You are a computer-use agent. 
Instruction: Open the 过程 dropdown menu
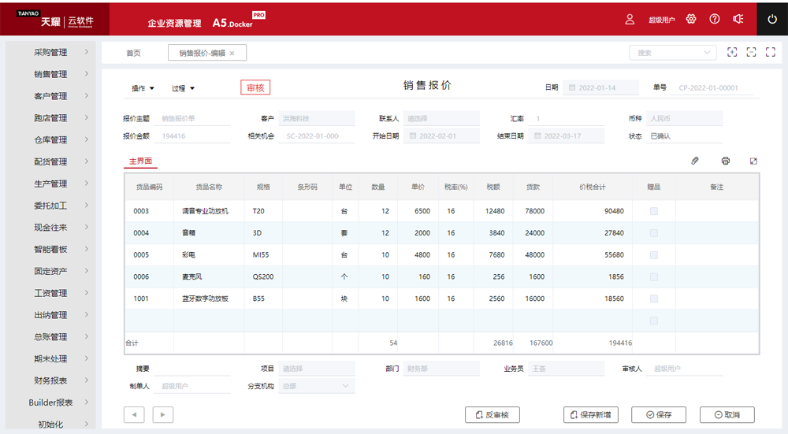183,88
